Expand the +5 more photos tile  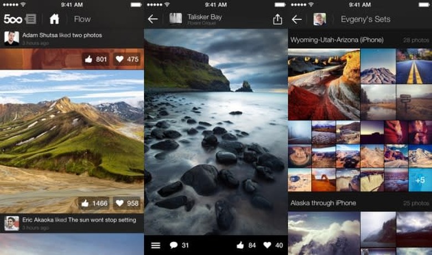click(x=420, y=180)
